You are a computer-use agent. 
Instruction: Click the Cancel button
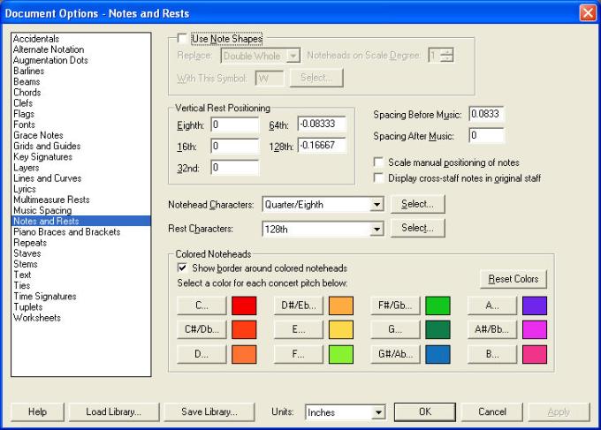pyautogui.click(x=491, y=411)
